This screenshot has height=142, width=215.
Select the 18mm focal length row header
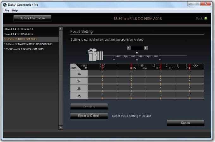tap(79, 73)
